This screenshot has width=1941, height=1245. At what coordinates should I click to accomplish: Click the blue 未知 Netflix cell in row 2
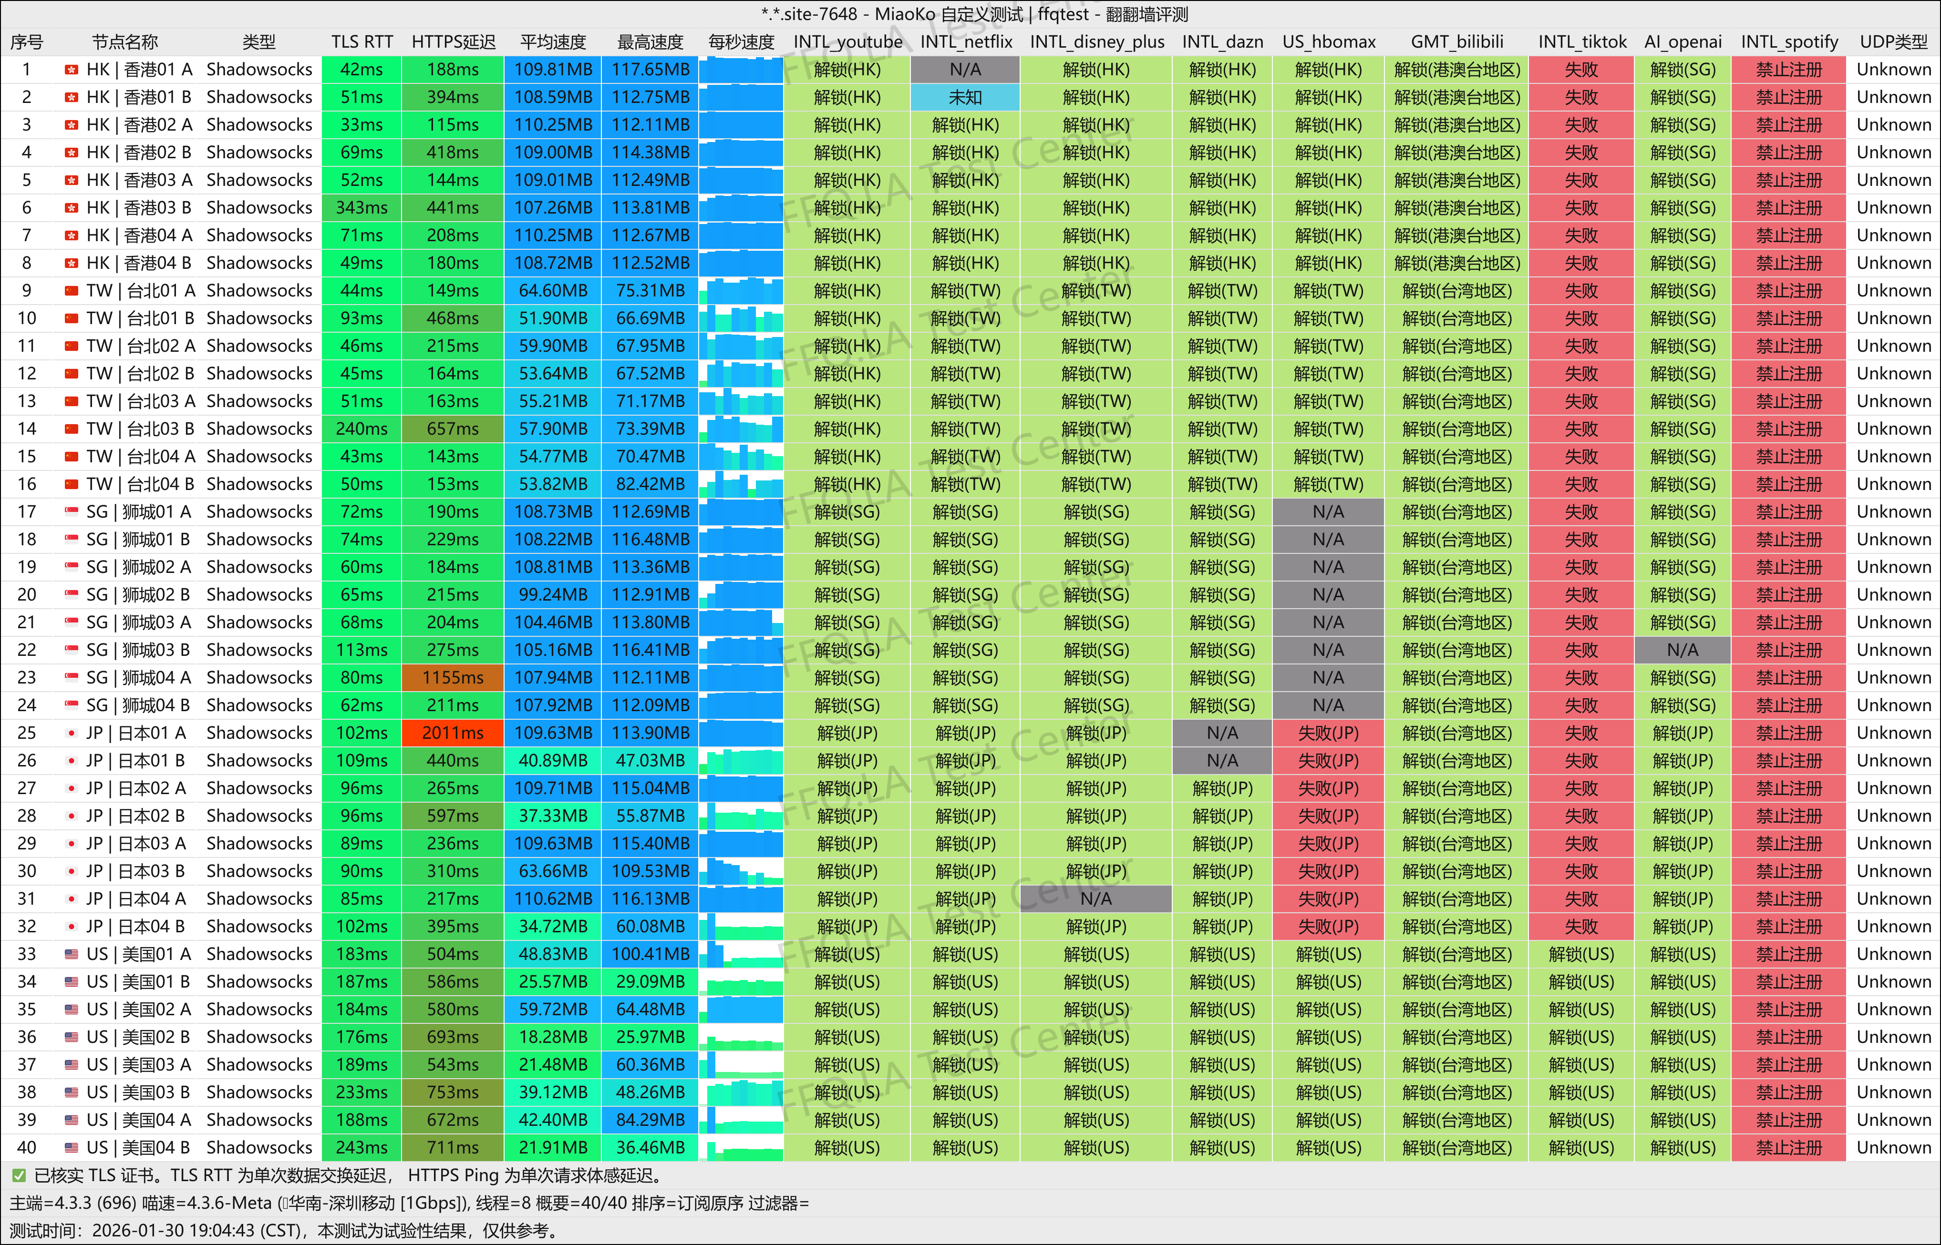(966, 98)
